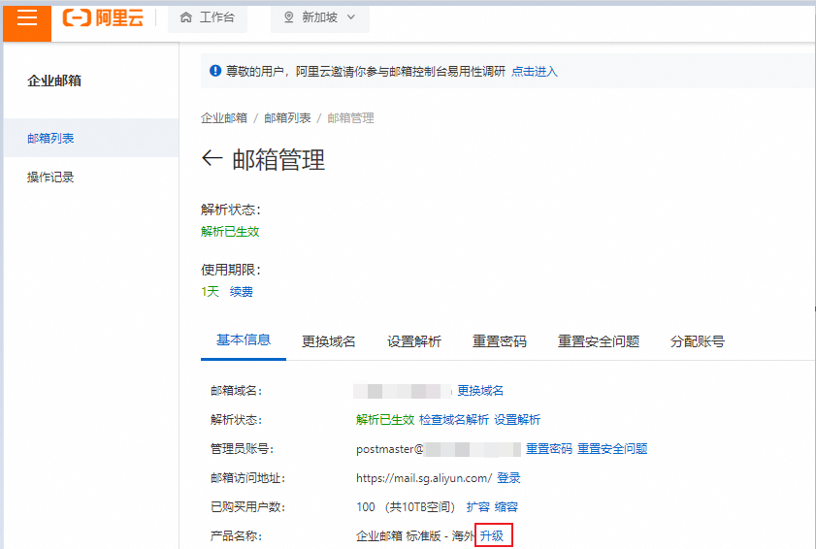Viewport: 816px width, 549px height.
Task: Switch to the 设置解析 tab
Action: [x=413, y=341]
